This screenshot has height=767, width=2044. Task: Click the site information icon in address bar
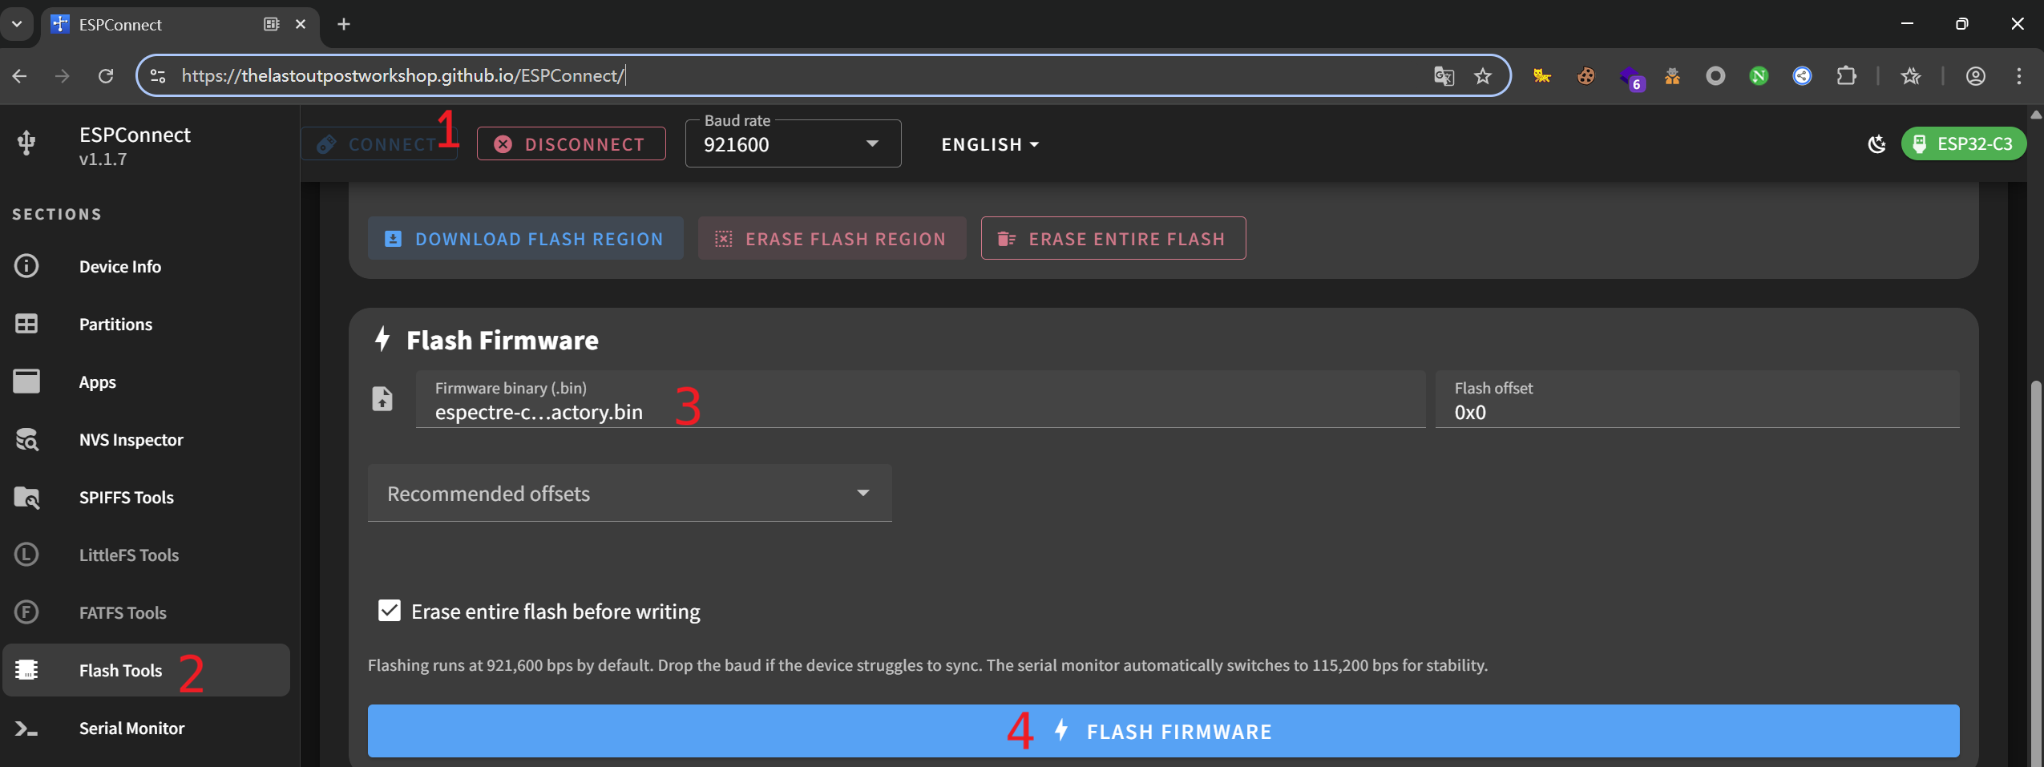158,76
